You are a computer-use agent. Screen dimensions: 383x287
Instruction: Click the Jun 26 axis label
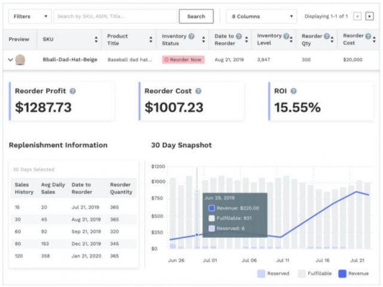click(x=176, y=261)
